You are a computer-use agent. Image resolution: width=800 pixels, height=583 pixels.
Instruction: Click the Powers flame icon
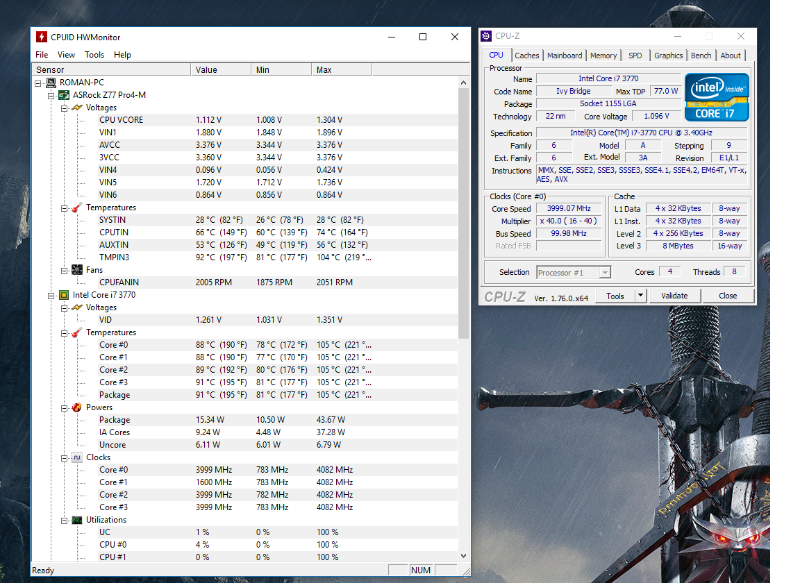77,407
